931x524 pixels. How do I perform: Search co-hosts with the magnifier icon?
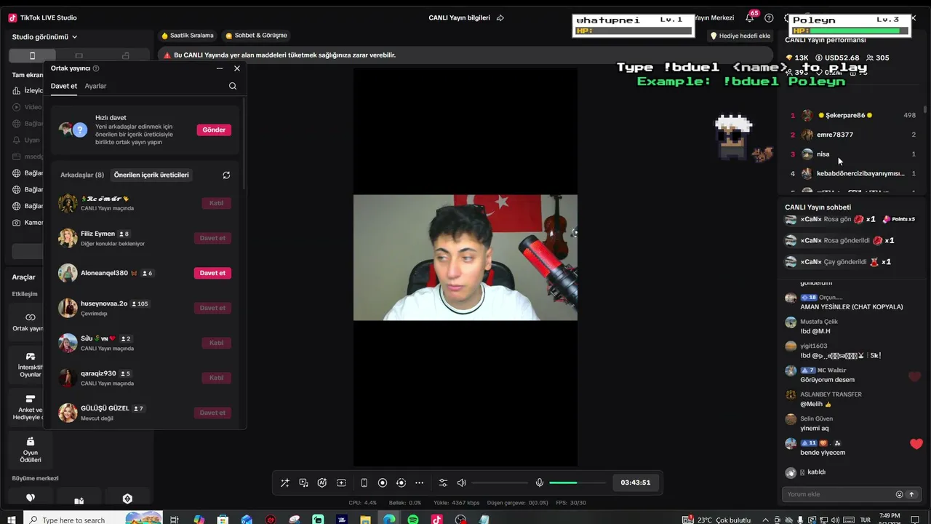coord(233,86)
